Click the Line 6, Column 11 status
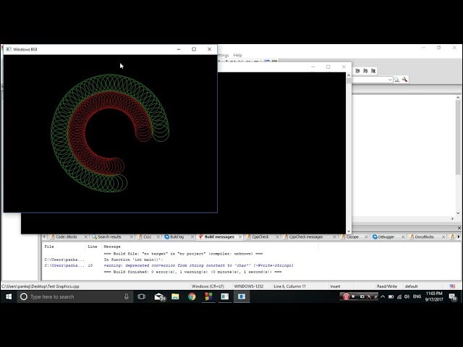 [x=289, y=286]
